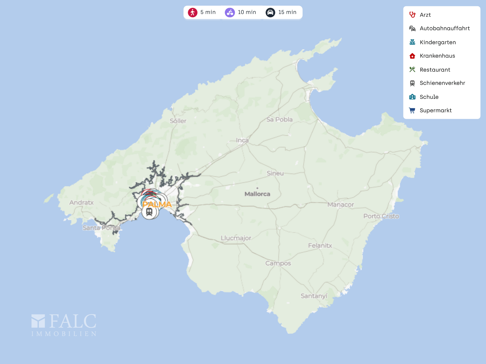Click the orange PALMA city label
This screenshot has width=486, height=364.
click(x=157, y=204)
